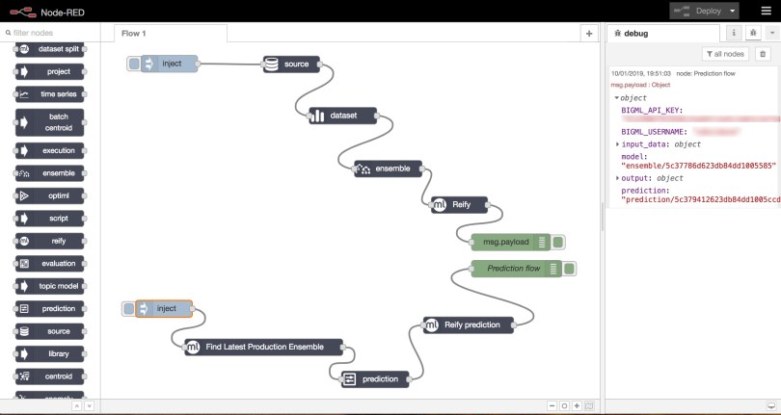Zoom in the canvas with plus icon
The height and width of the screenshot is (415, 781).
(577, 405)
